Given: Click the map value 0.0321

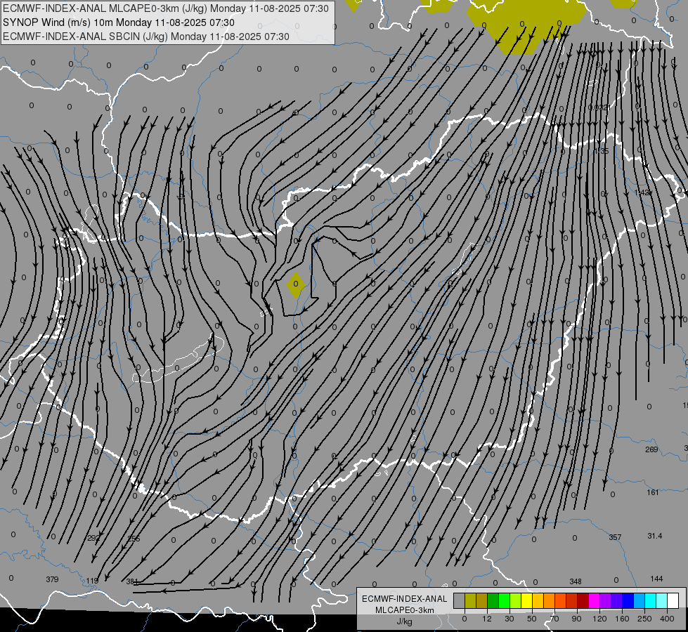Looking at the screenshot, I should click(599, 107).
